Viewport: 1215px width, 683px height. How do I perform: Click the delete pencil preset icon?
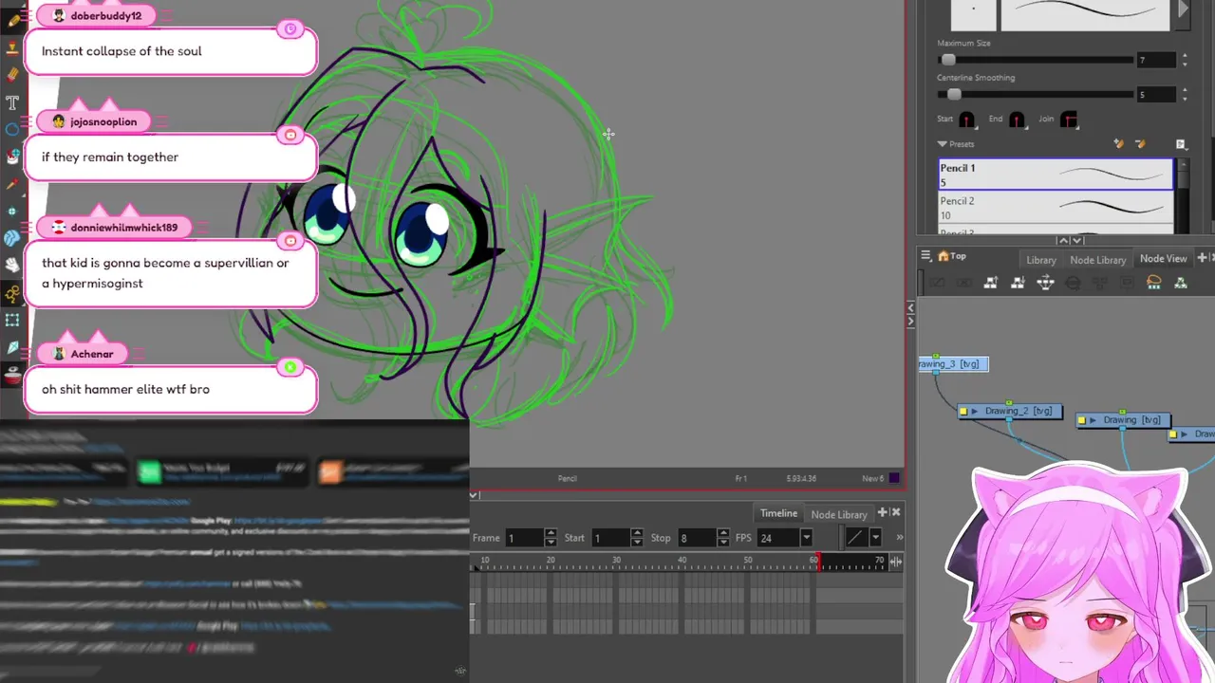click(x=1140, y=144)
